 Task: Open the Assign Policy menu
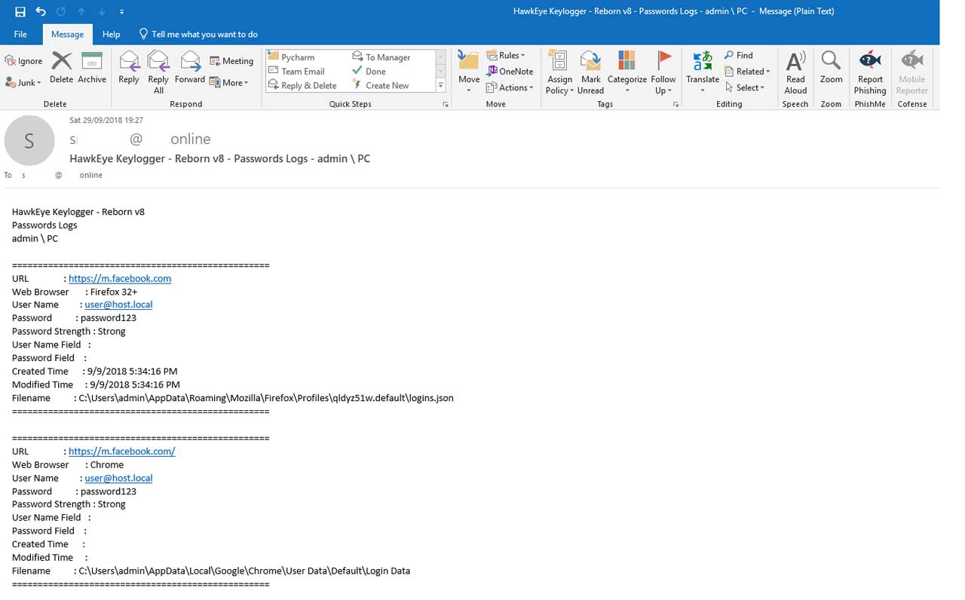559,72
